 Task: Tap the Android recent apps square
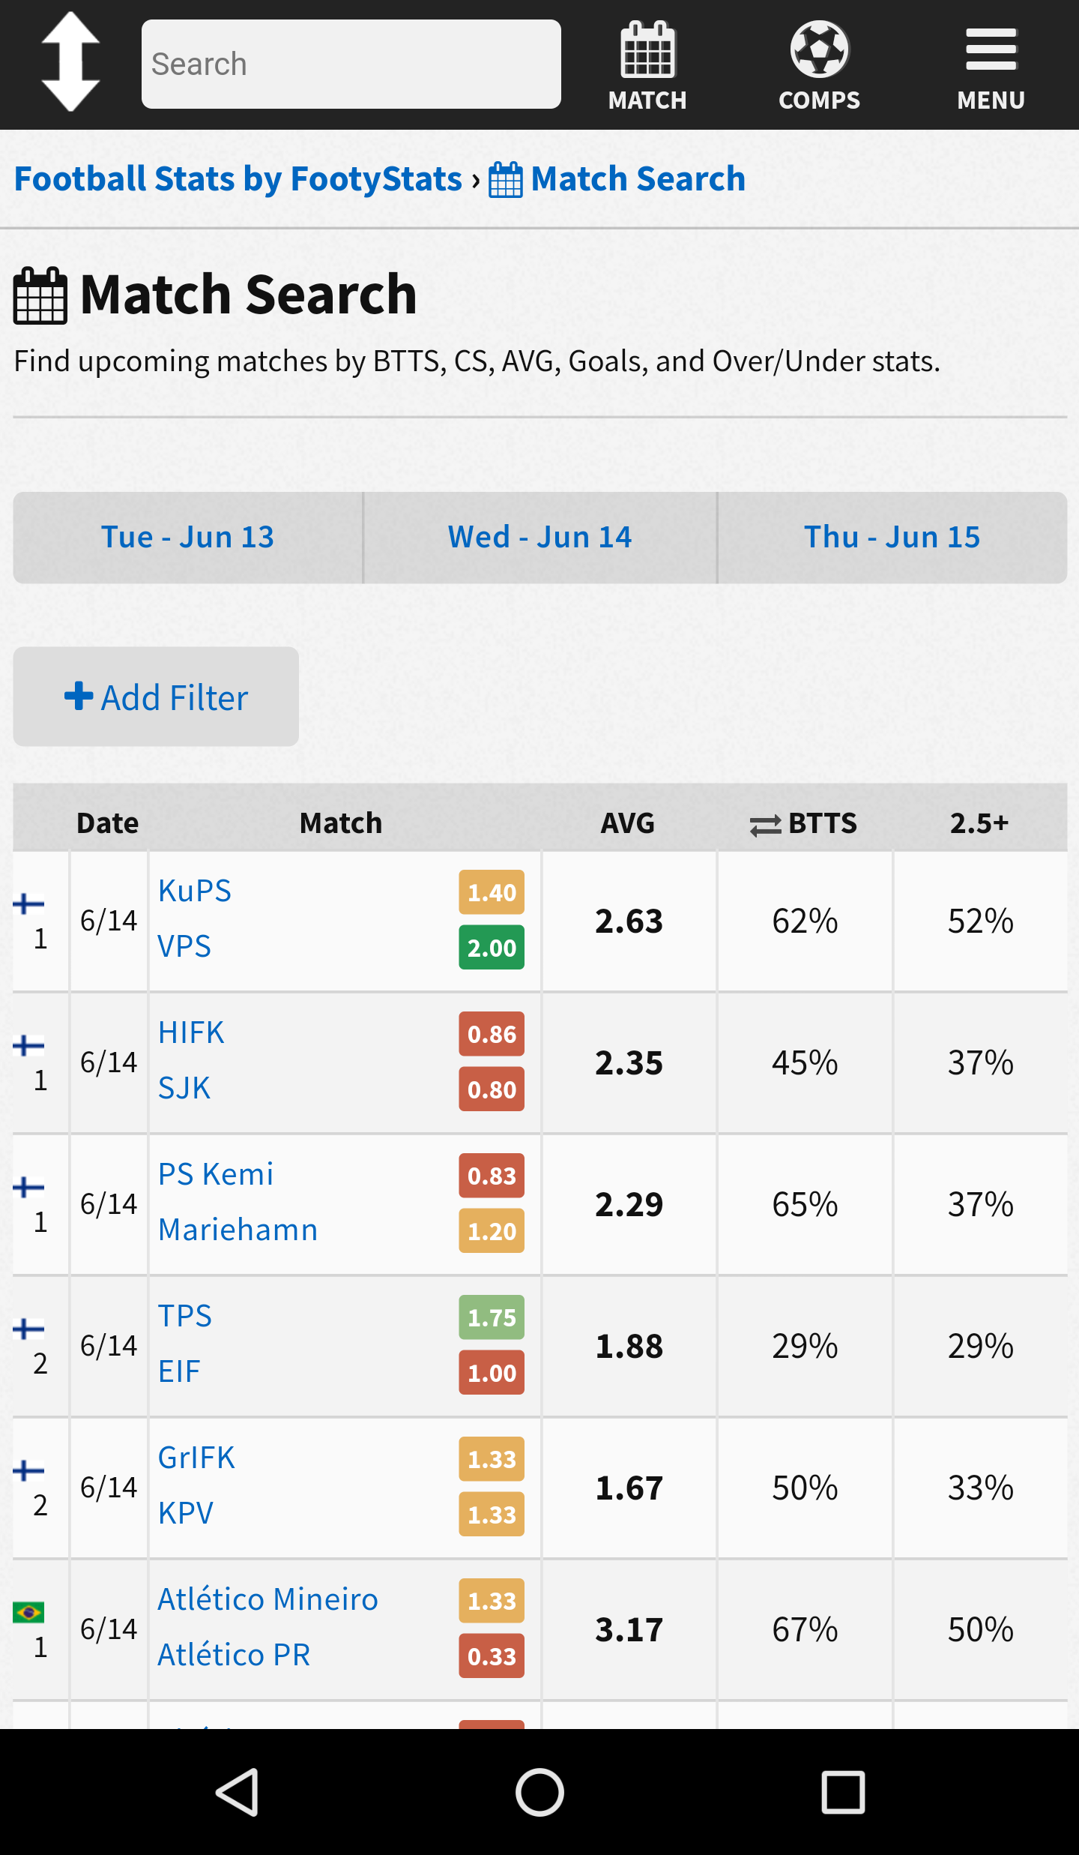[x=843, y=1793]
